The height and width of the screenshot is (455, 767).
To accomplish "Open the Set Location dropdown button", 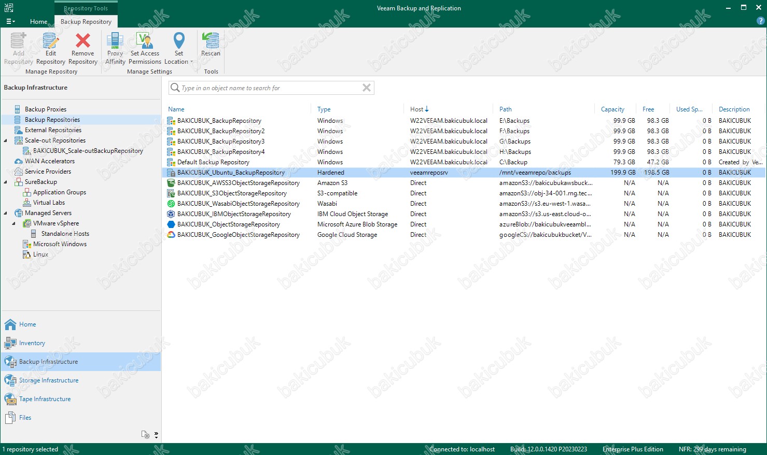I will [x=179, y=48].
